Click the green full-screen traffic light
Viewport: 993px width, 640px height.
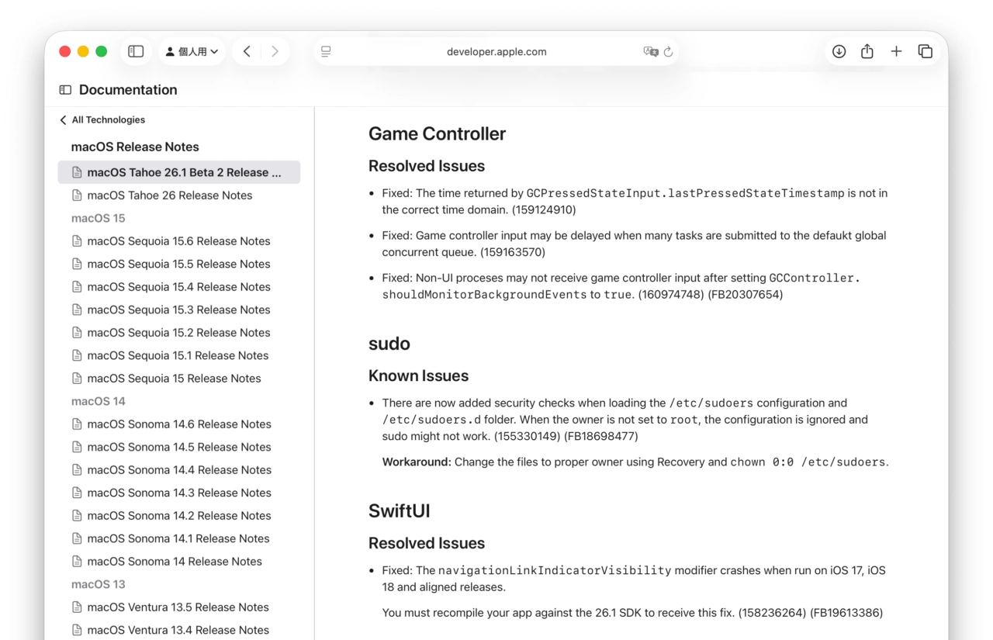[x=102, y=50]
